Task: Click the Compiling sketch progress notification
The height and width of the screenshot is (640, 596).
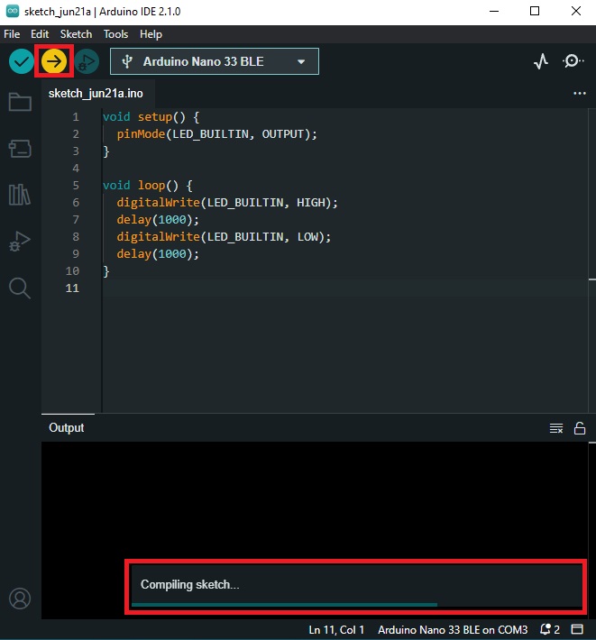Action: 355,587
